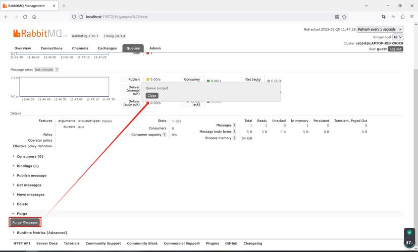Screen dimensions: 418x252
Task: Bookmark this page with star icon
Action: [344, 17]
